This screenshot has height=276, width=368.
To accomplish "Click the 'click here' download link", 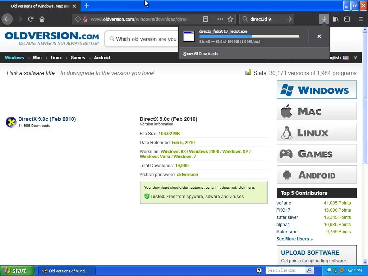I will tap(246, 187).
